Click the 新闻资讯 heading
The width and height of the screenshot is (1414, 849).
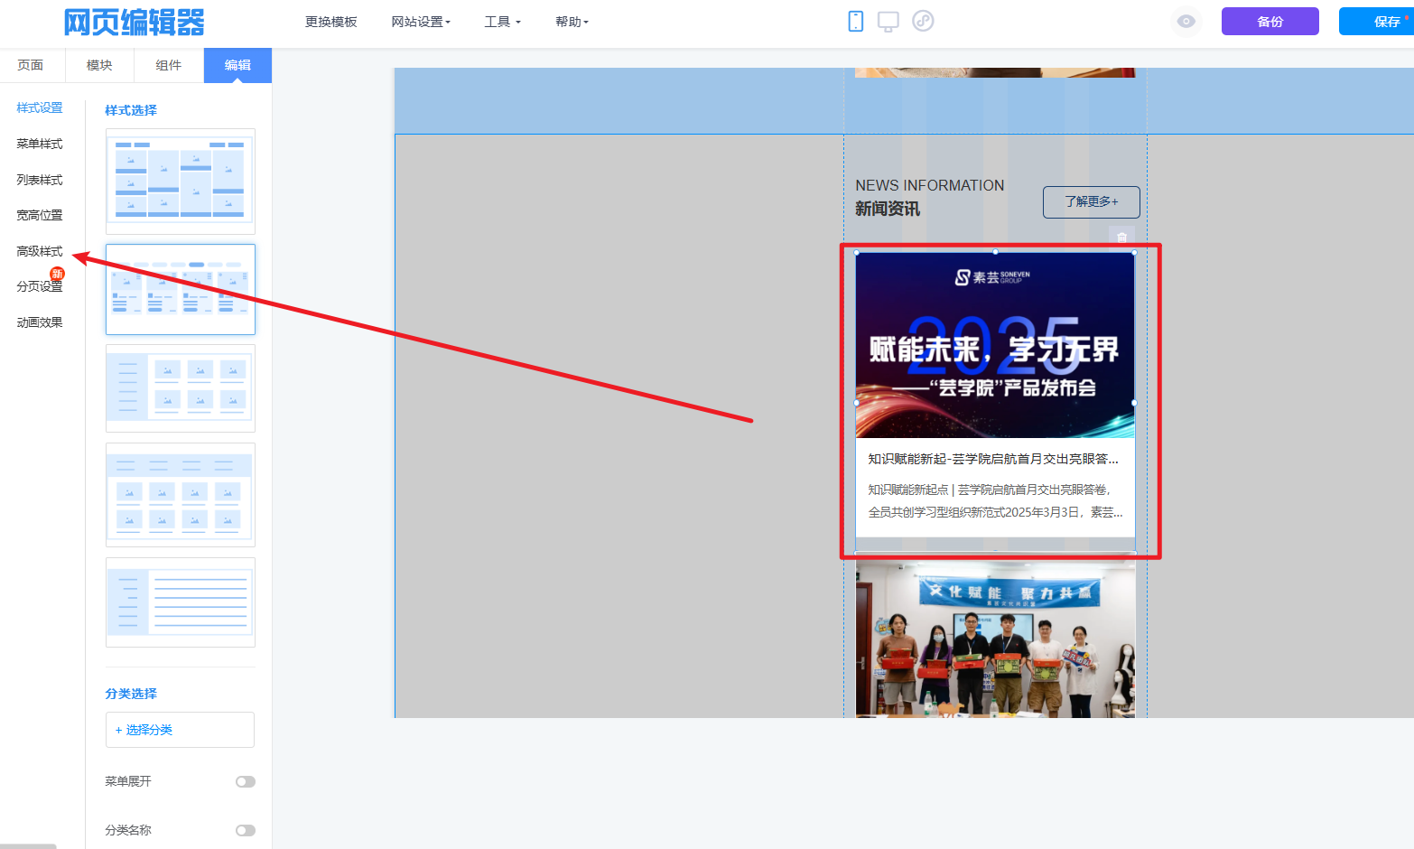(x=888, y=209)
